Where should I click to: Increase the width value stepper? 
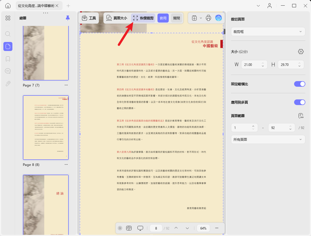263,63
